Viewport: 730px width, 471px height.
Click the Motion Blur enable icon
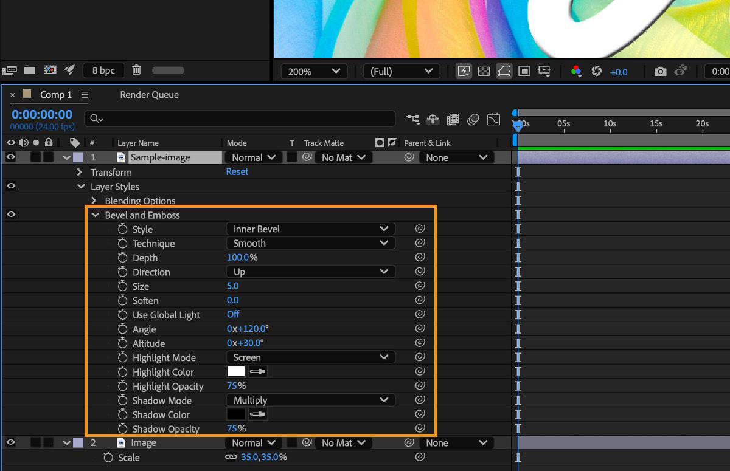[473, 119]
